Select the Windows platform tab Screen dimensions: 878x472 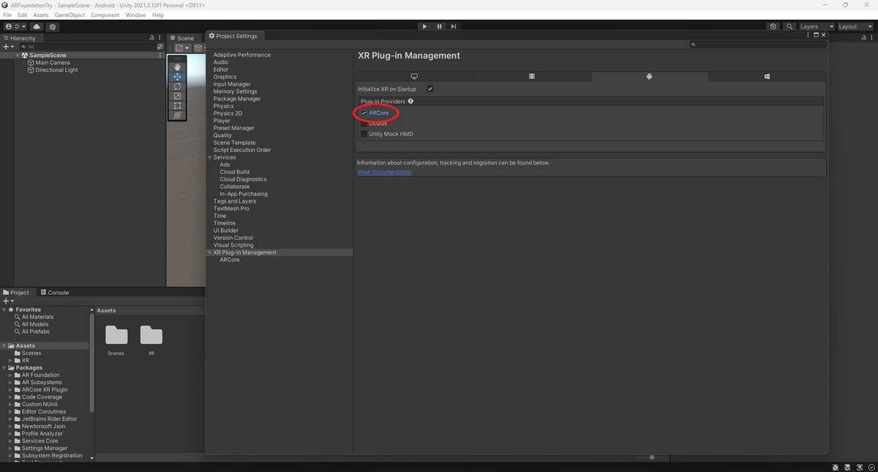(x=767, y=76)
